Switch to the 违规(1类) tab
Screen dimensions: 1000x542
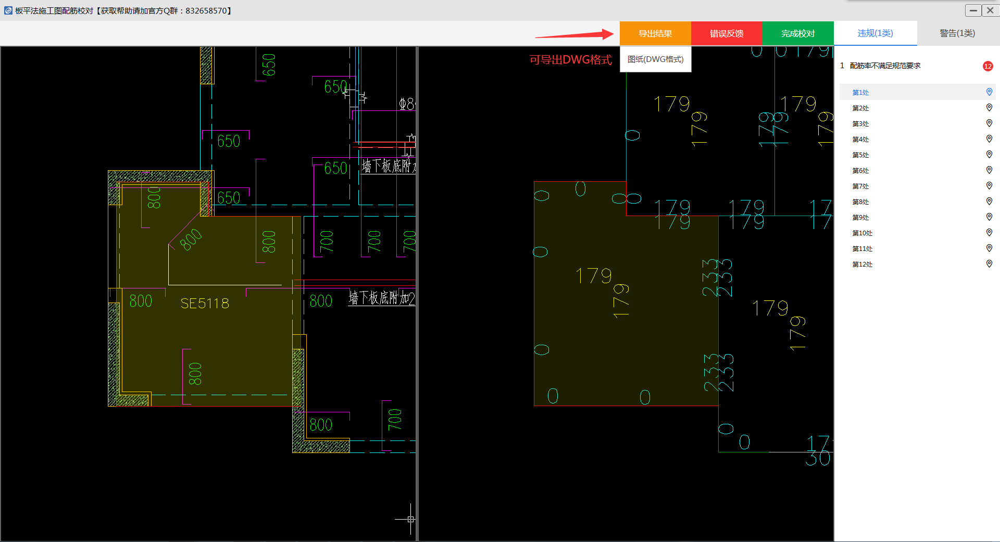point(875,33)
